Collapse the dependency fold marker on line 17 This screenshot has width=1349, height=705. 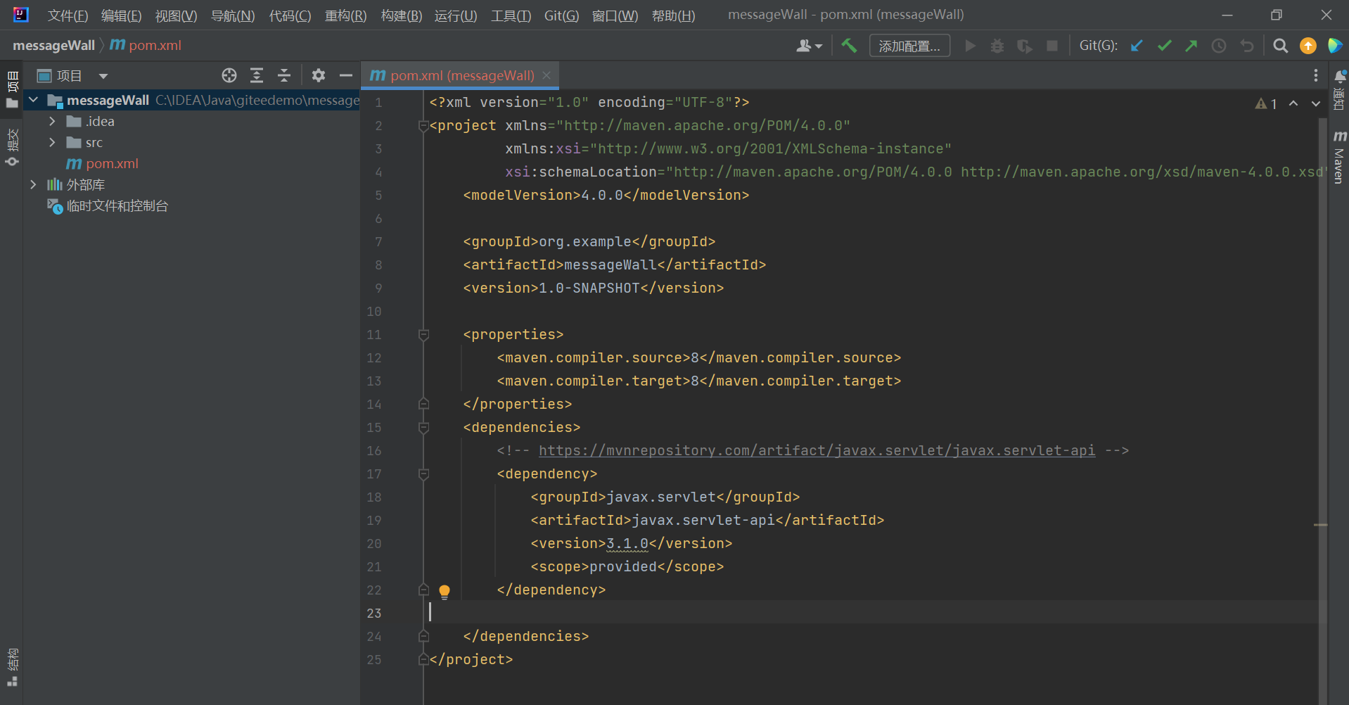tap(423, 474)
